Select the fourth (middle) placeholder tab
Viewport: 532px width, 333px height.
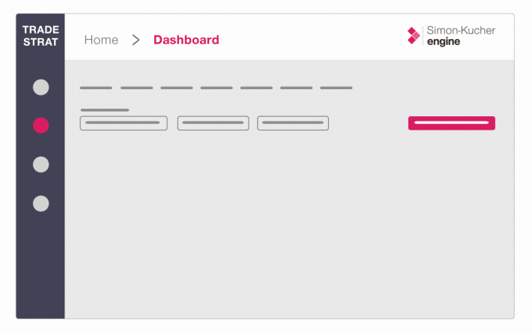pos(217,88)
